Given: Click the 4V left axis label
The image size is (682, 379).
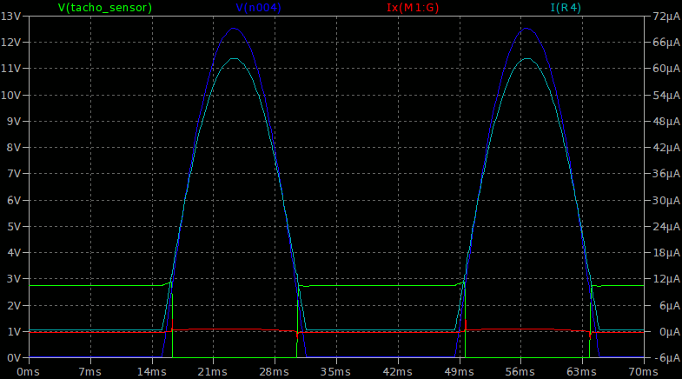Looking at the screenshot, I should pyautogui.click(x=14, y=253).
